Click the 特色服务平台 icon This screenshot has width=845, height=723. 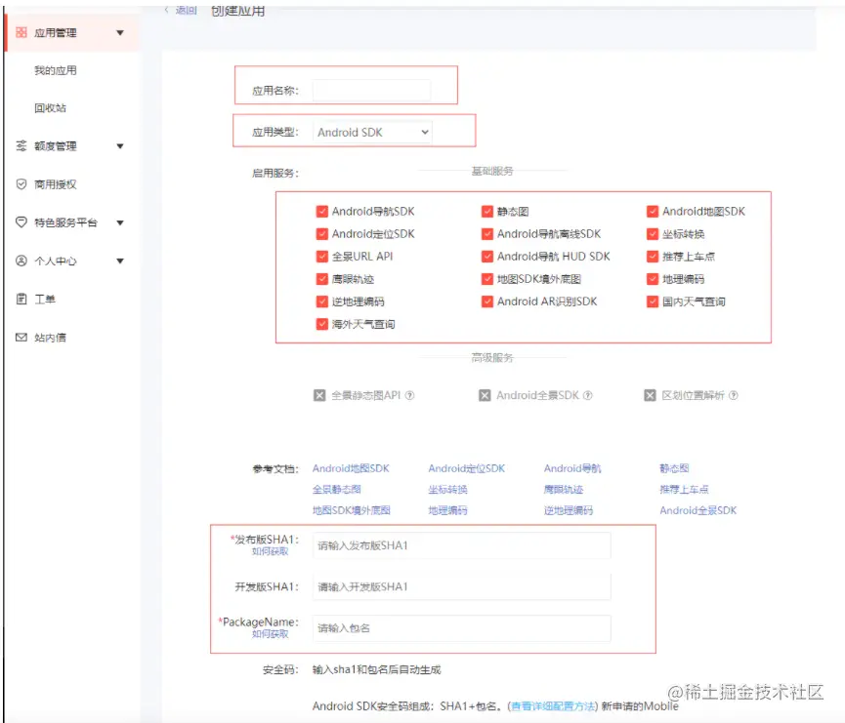(x=21, y=222)
